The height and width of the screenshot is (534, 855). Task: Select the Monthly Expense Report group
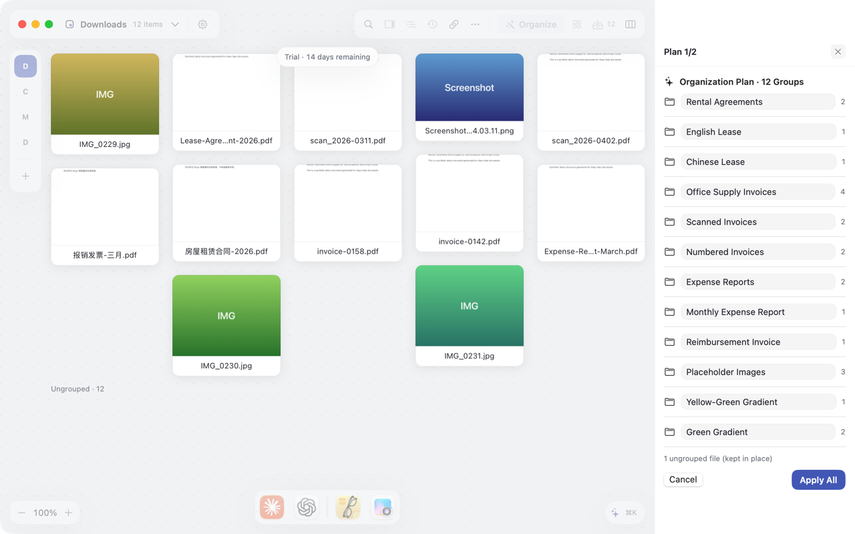pyautogui.click(x=757, y=312)
